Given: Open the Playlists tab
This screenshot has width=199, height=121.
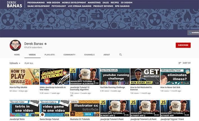Looking at the screenshot, I should click(49, 55).
